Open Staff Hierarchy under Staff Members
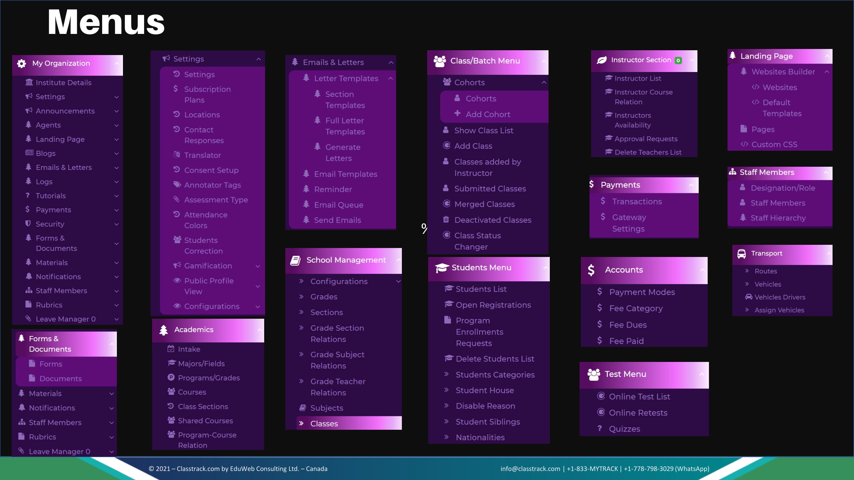Viewport: 854px width, 480px height. pyautogui.click(x=778, y=218)
